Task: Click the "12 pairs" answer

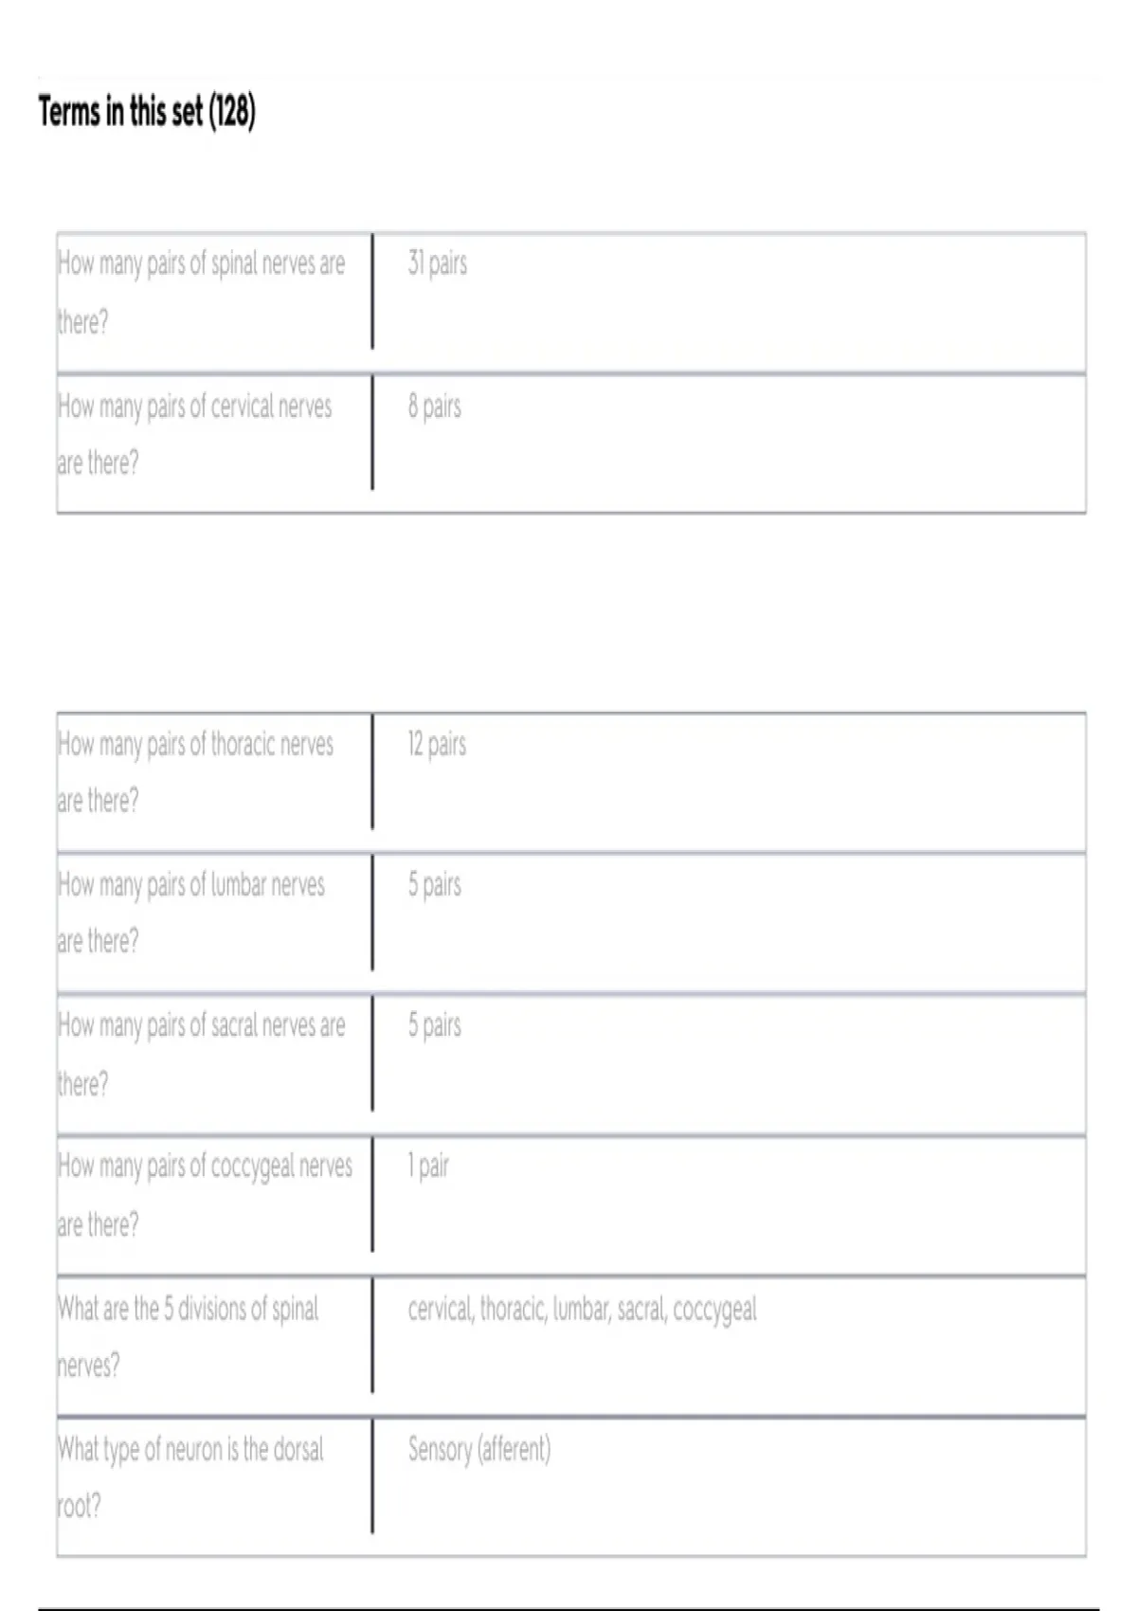Action: (437, 744)
